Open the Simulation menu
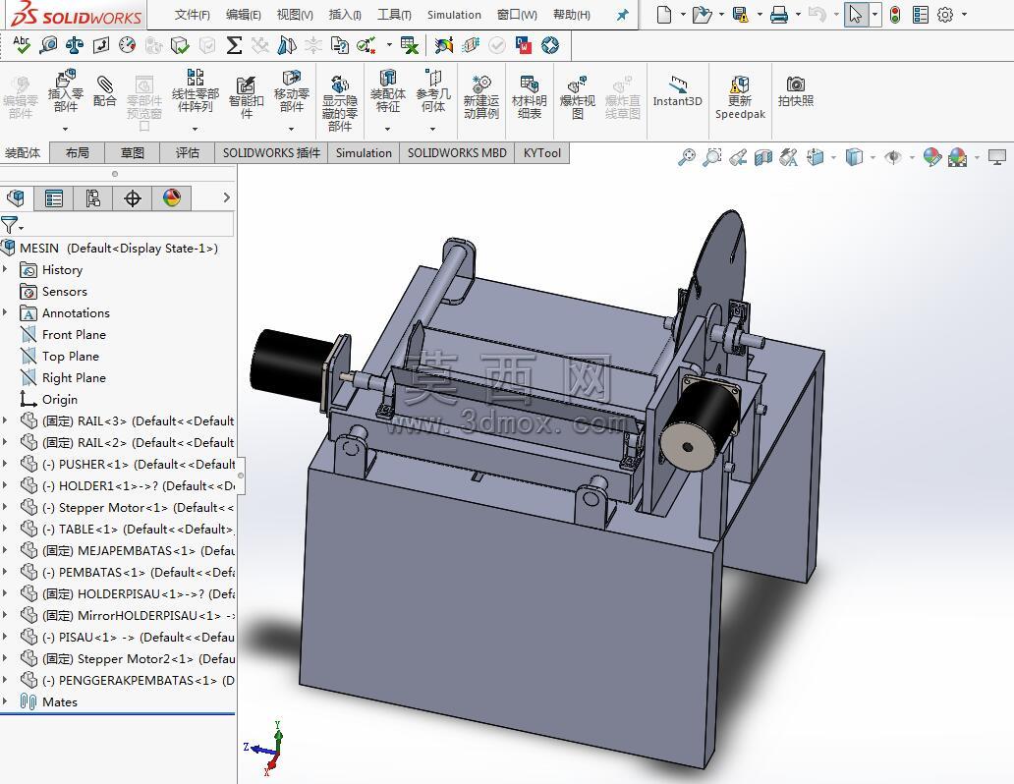The width and height of the screenshot is (1014, 784). pos(454,14)
